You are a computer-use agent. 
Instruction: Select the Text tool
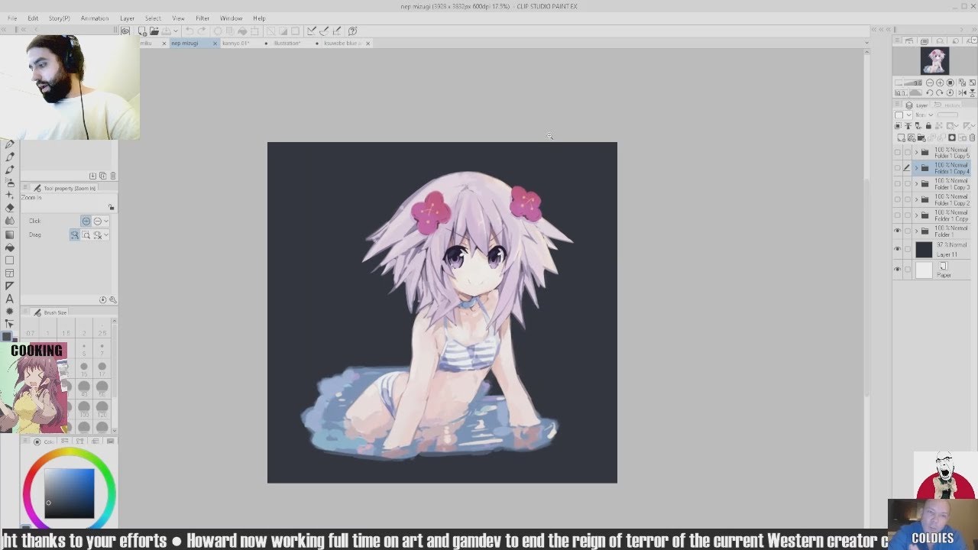tap(9, 299)
